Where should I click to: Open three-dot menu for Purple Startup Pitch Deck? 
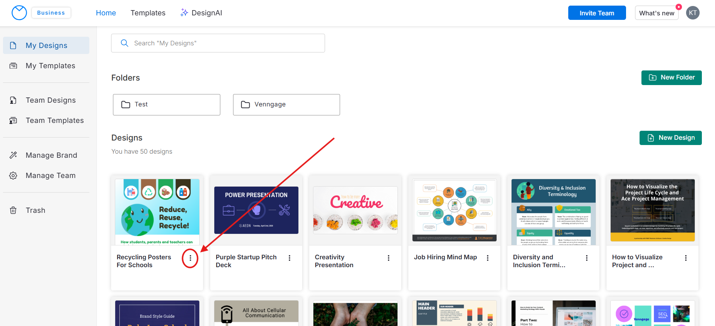point(289,258)
